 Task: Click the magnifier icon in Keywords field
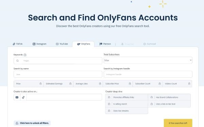coord(17,61)
